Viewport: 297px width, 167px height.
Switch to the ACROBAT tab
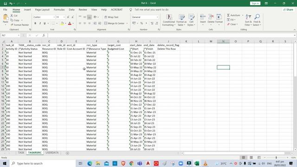(116, 9)
